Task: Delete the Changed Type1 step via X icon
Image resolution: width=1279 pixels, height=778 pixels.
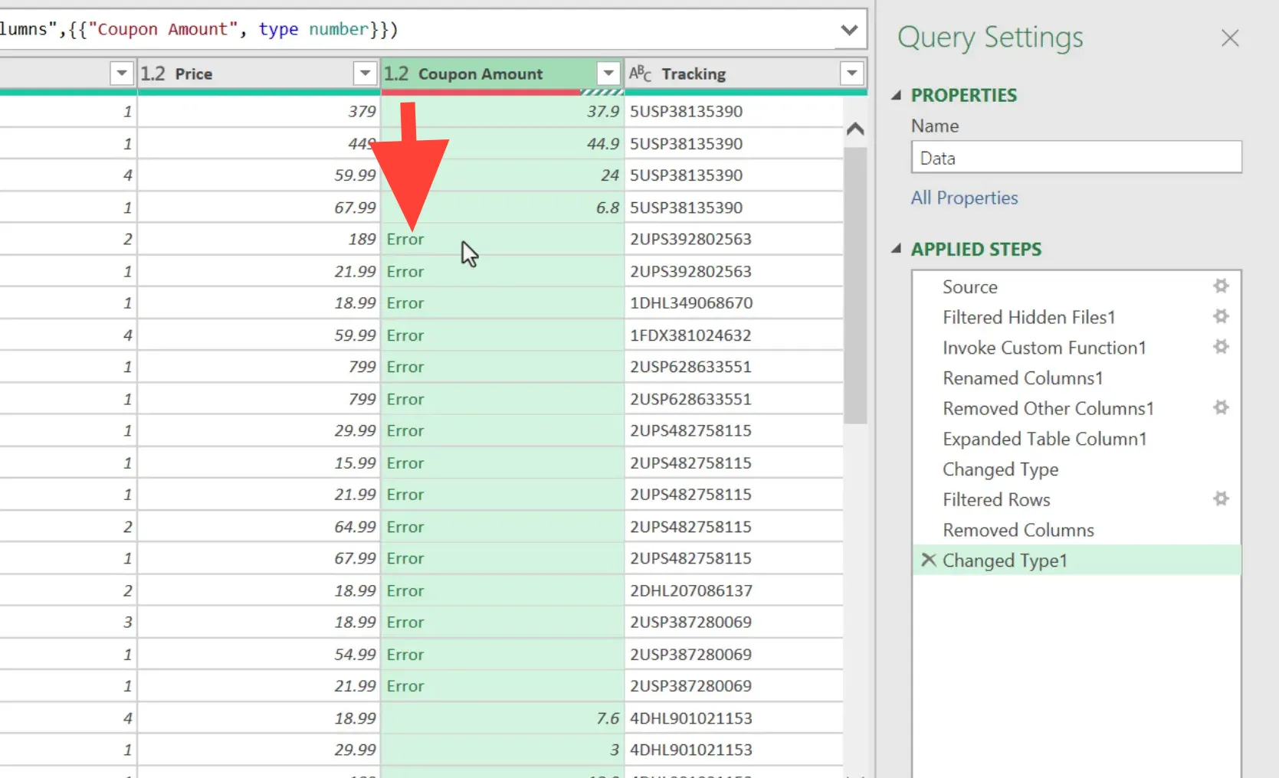Action: 928,560
